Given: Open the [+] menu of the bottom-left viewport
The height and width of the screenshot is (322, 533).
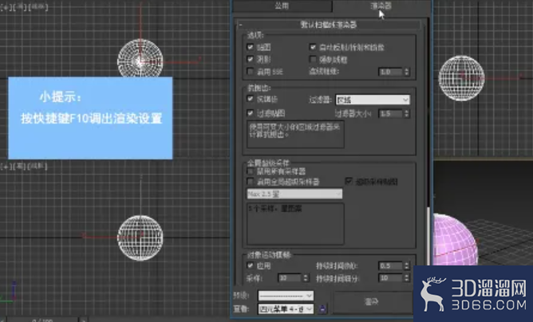Looking at the screenshot, I should click(x=5, y=167).
